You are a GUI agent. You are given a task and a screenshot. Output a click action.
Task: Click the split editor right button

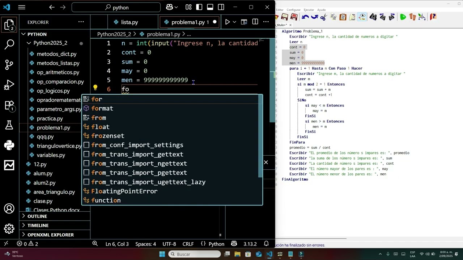pyautogui.click(x=255, y=22)
